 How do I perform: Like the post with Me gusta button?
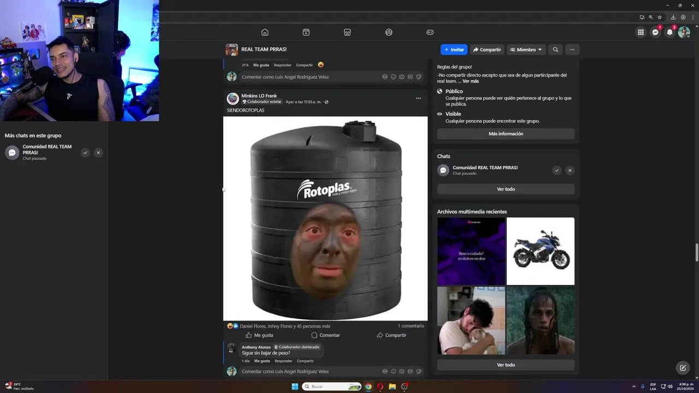pos(259,335)
